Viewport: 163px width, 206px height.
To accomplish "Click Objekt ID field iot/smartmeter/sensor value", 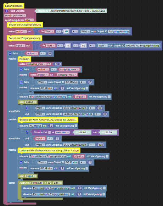I will (78, 11).
